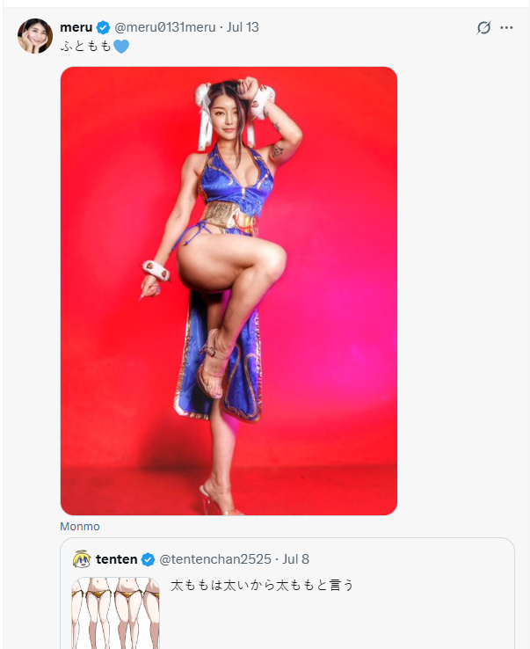
Task: Click the Jul 8 quoted timestamp
Action: [x=296, y=559]
